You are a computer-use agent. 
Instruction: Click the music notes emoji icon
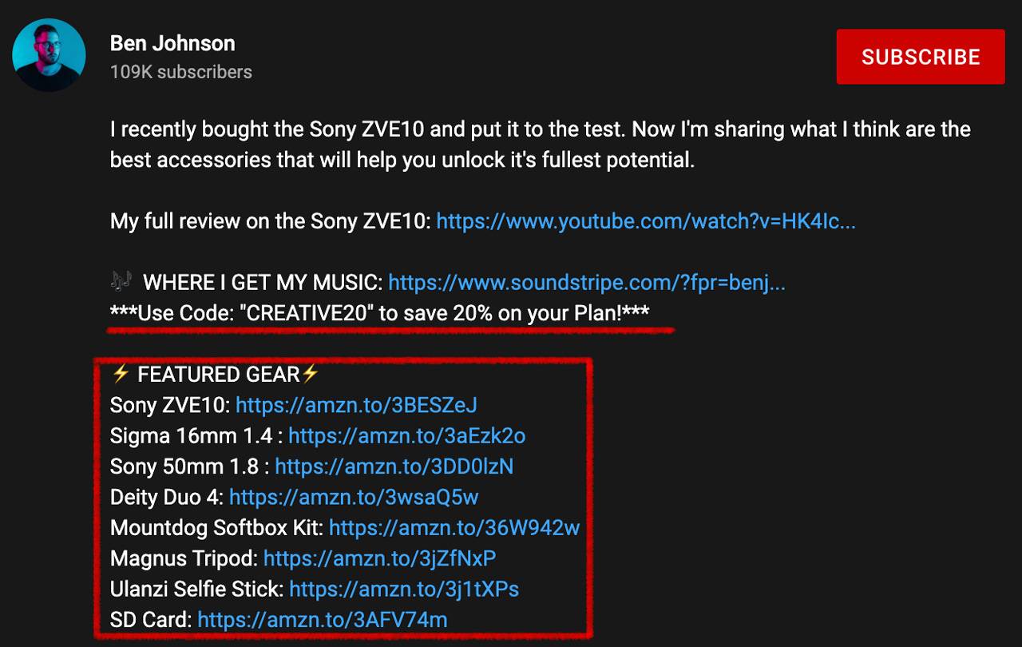click(121, 282)
